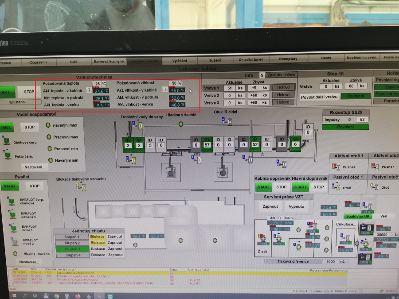Click Povolit další vrstvu

click(319, 97)
